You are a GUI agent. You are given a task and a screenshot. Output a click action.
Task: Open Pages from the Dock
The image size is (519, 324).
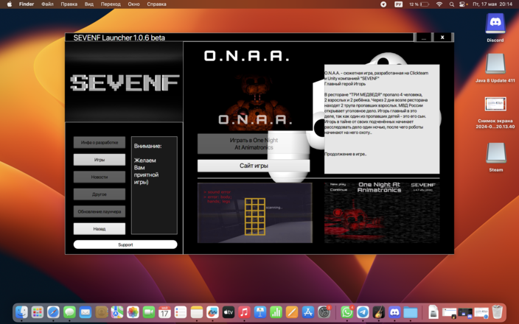pos(292,312)
